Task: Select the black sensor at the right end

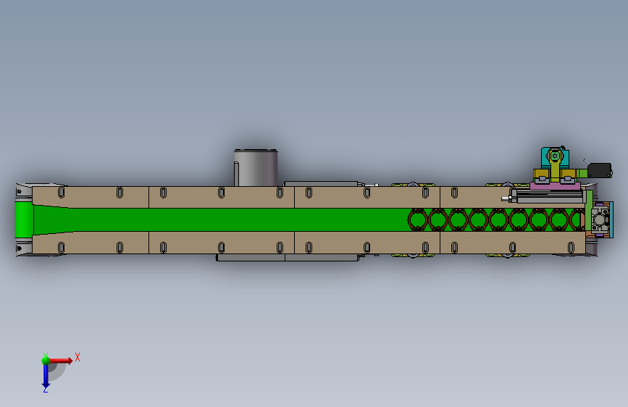Action: [x=600, y=170]
